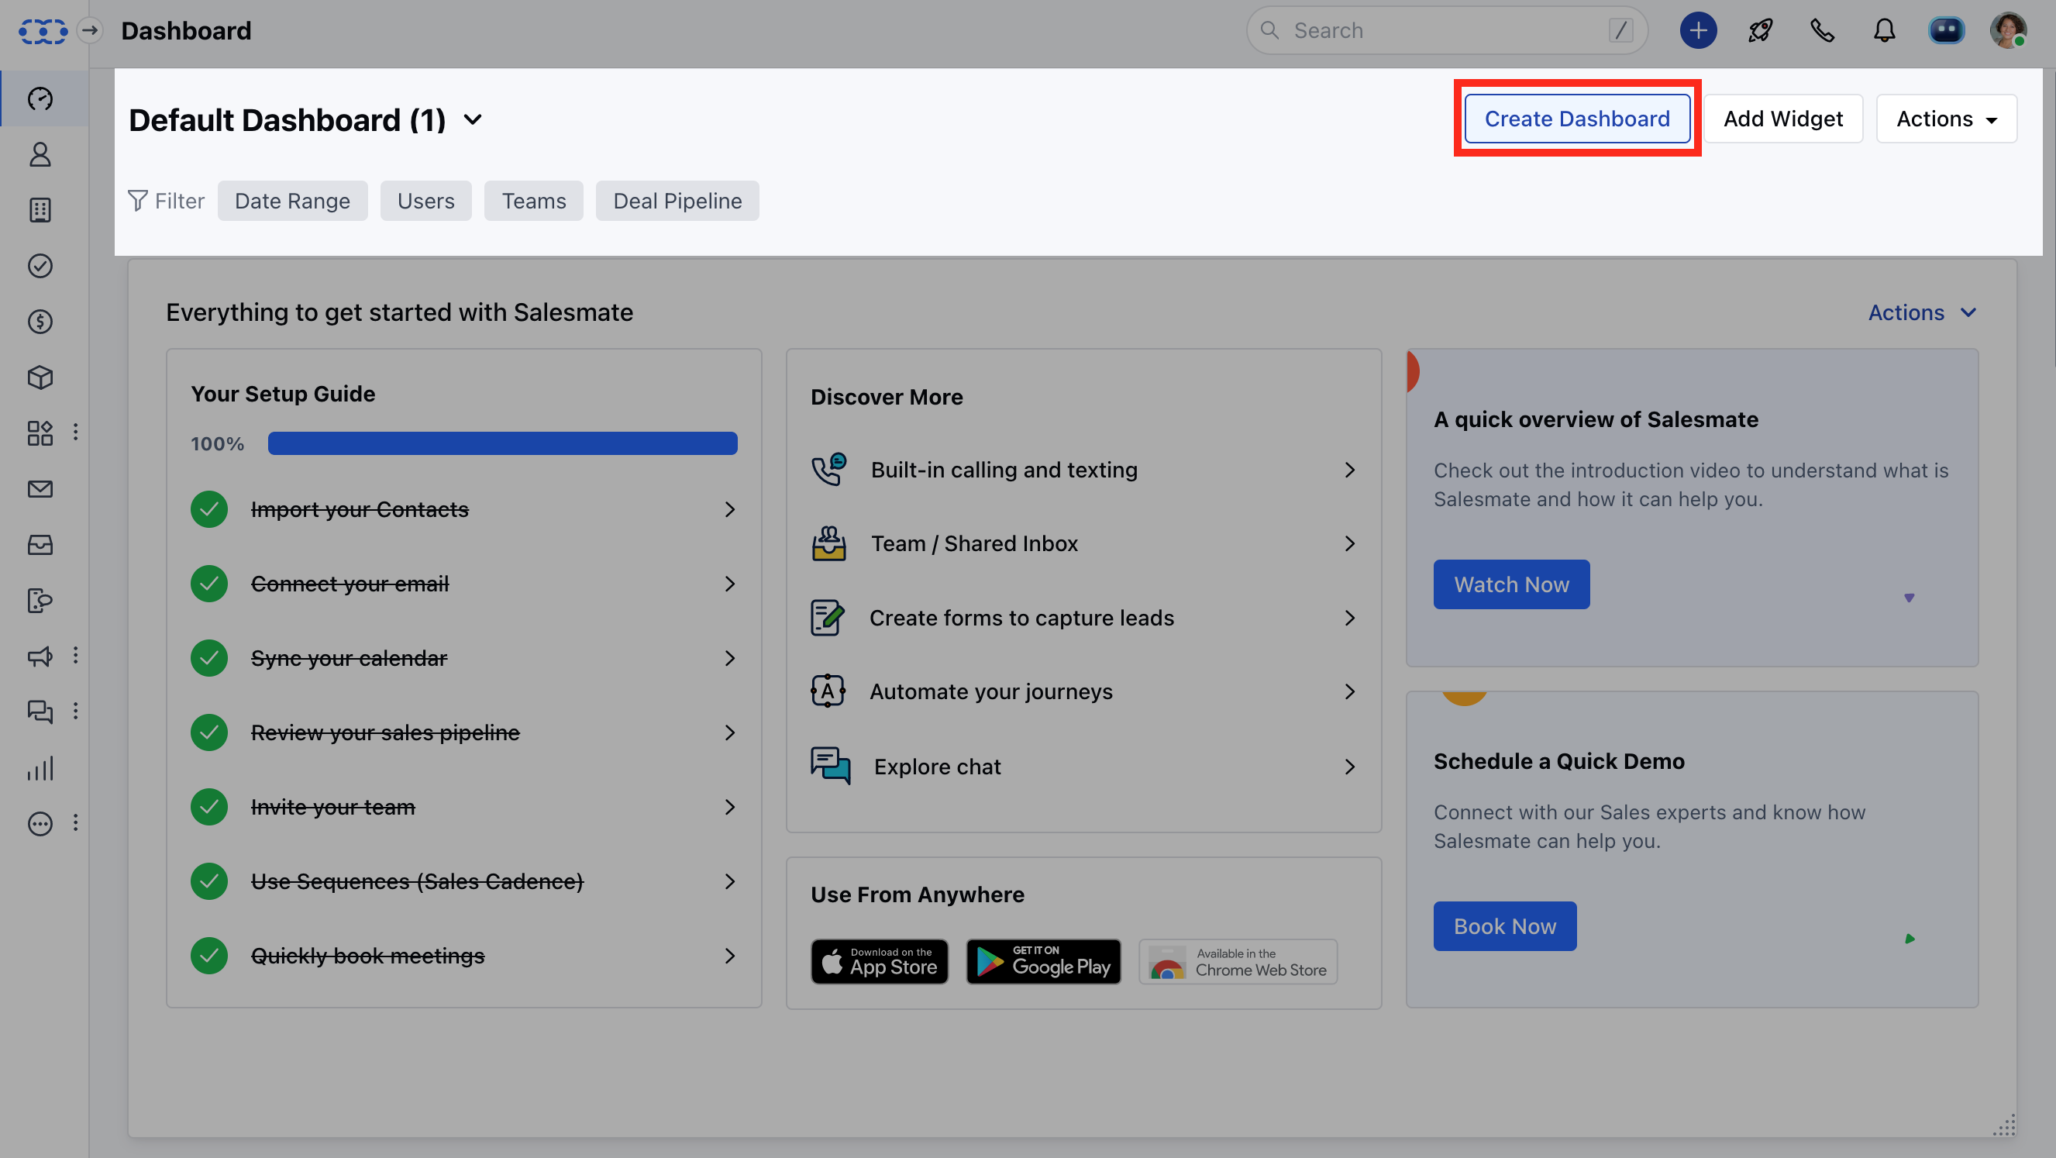This screenshot has height=1158, width=2056.
Task: Open Deals dollar icon in sidebar
Action: (40, 322)
